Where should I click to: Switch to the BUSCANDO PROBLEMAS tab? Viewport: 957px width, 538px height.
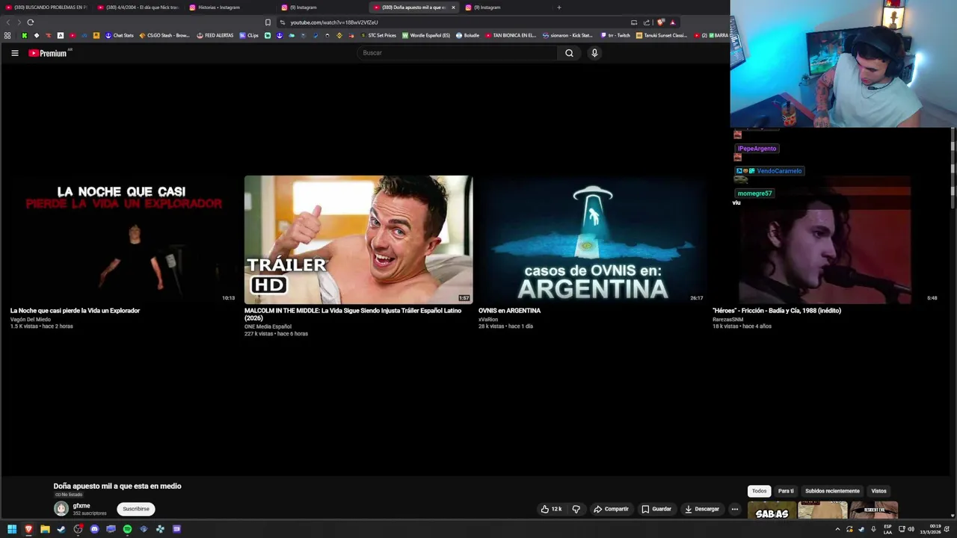tap(46, 7)
